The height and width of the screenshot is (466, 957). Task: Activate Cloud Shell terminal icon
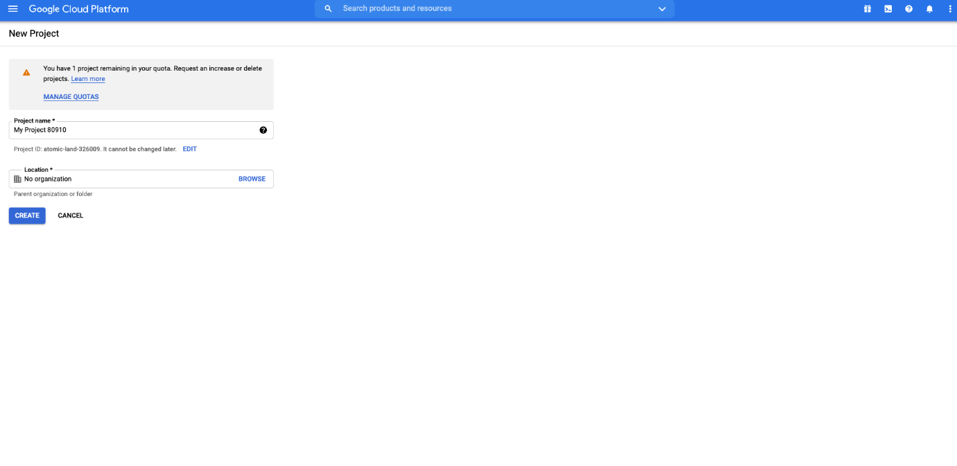coord(888,9)
